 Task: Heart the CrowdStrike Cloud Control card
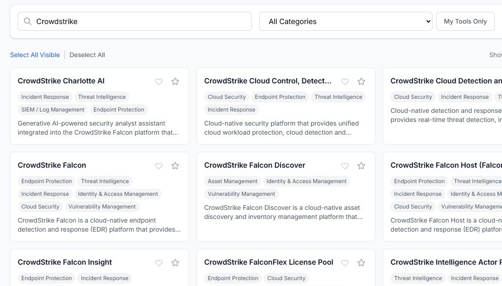[x=345, y=82]
